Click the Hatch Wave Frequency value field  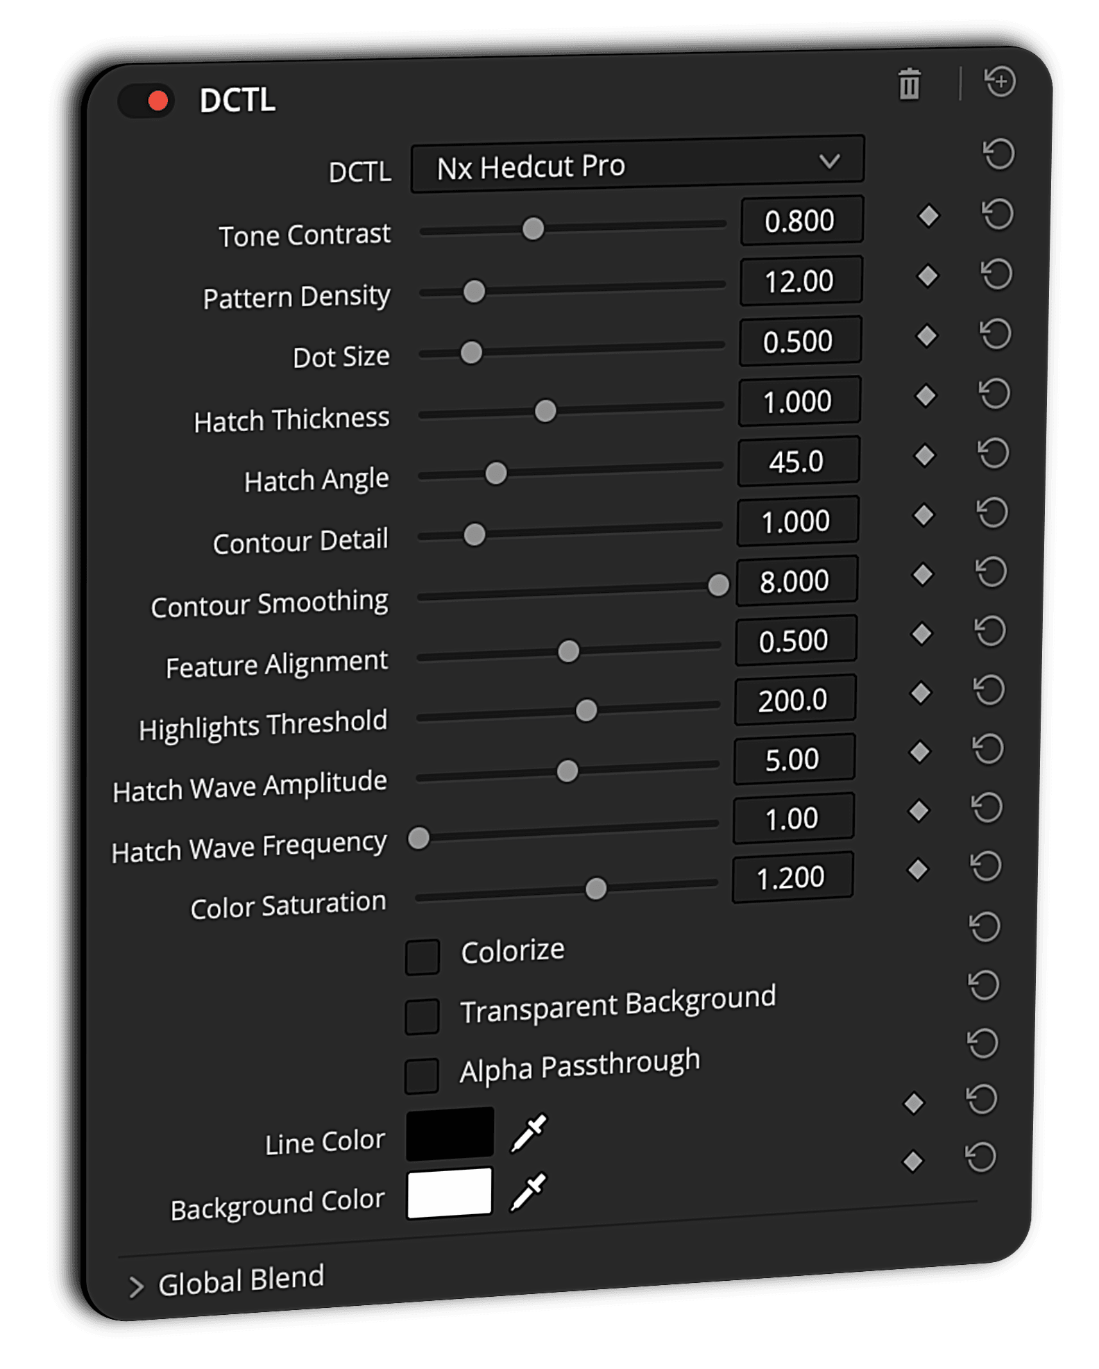click(792, 818)
